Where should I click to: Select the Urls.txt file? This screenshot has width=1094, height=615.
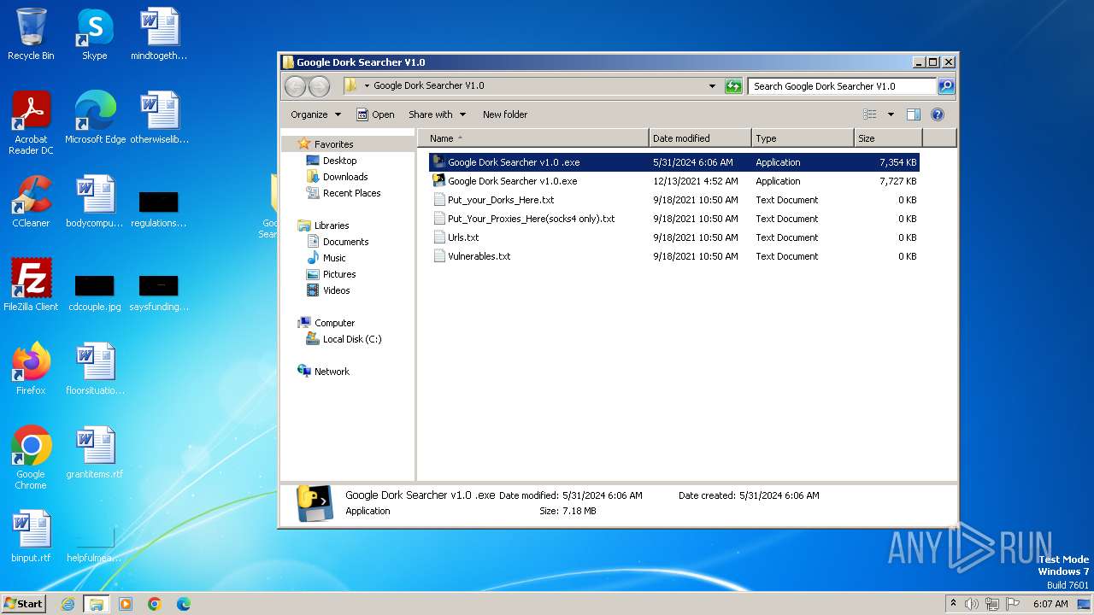pyautogui.click(x=674, y=237)
